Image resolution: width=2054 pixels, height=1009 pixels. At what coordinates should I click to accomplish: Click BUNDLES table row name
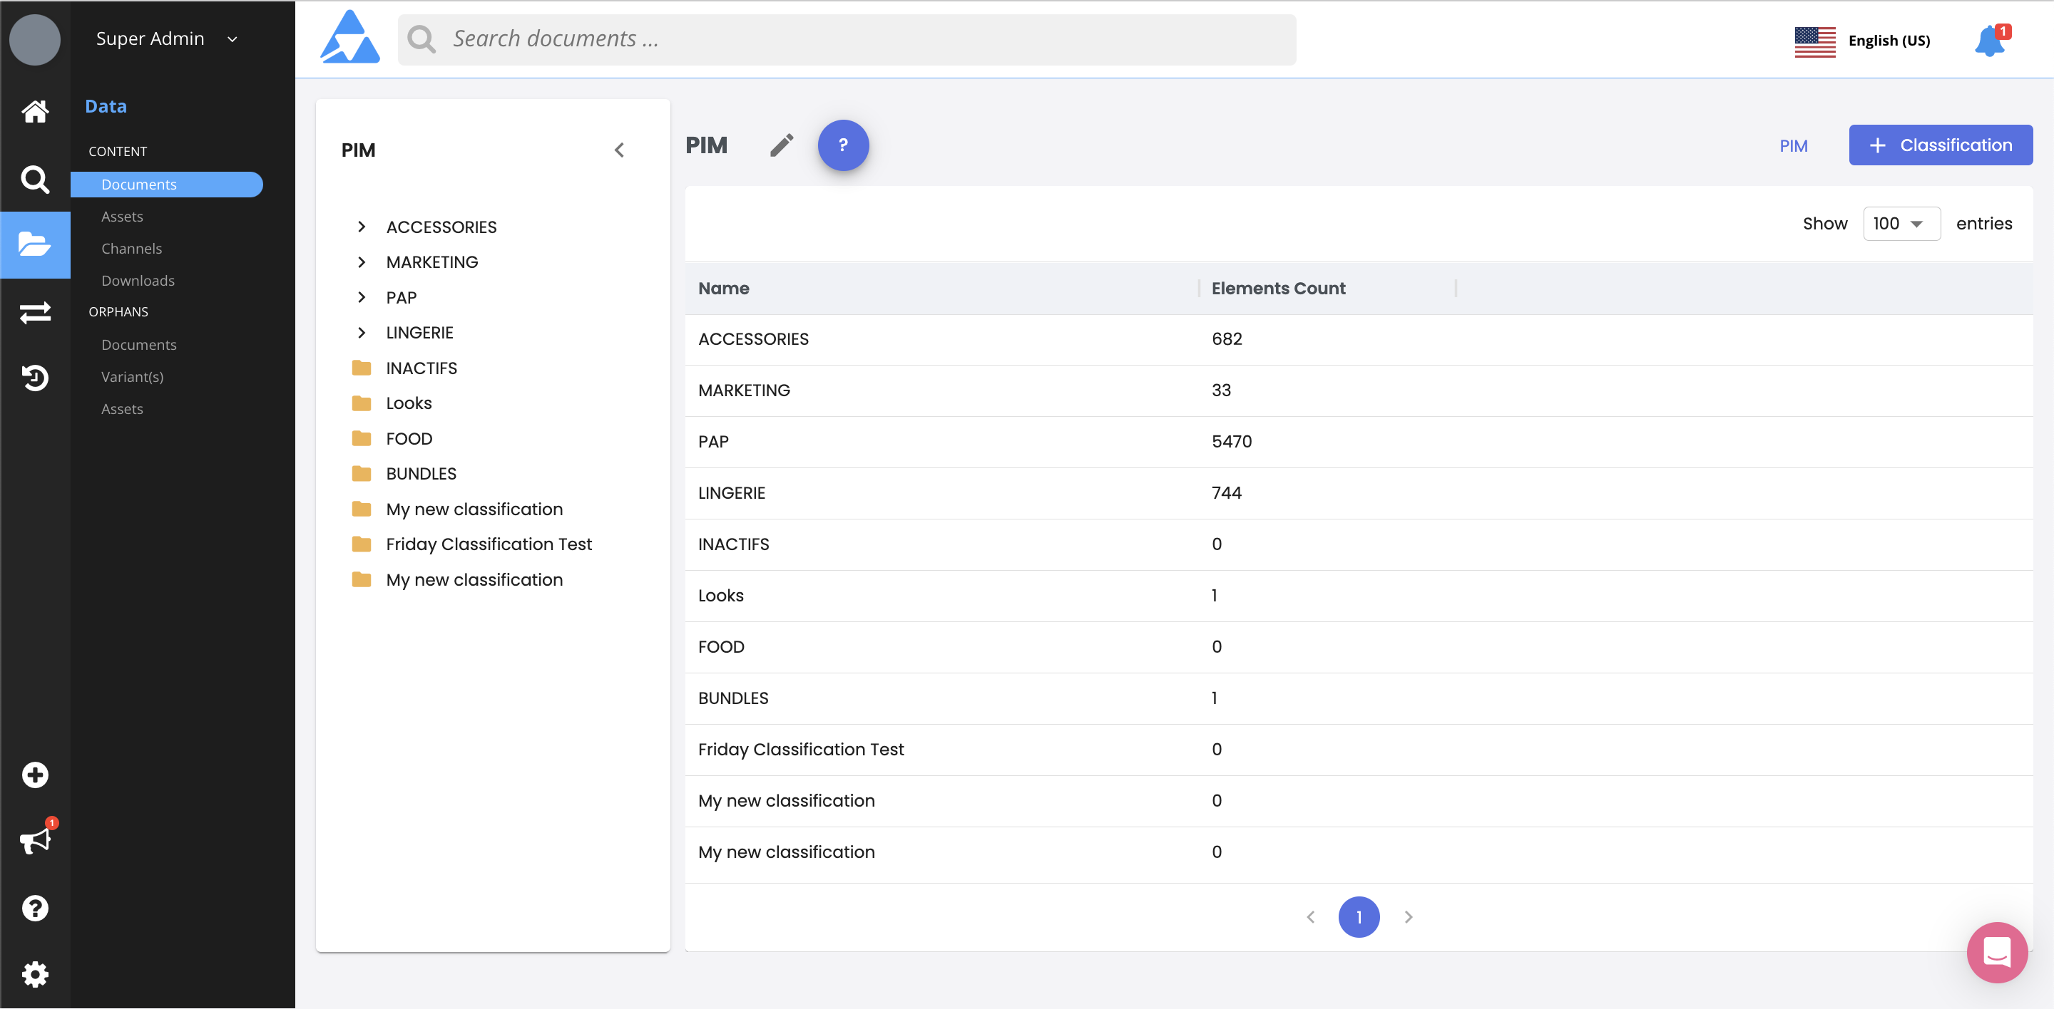[x=732, y=698]
